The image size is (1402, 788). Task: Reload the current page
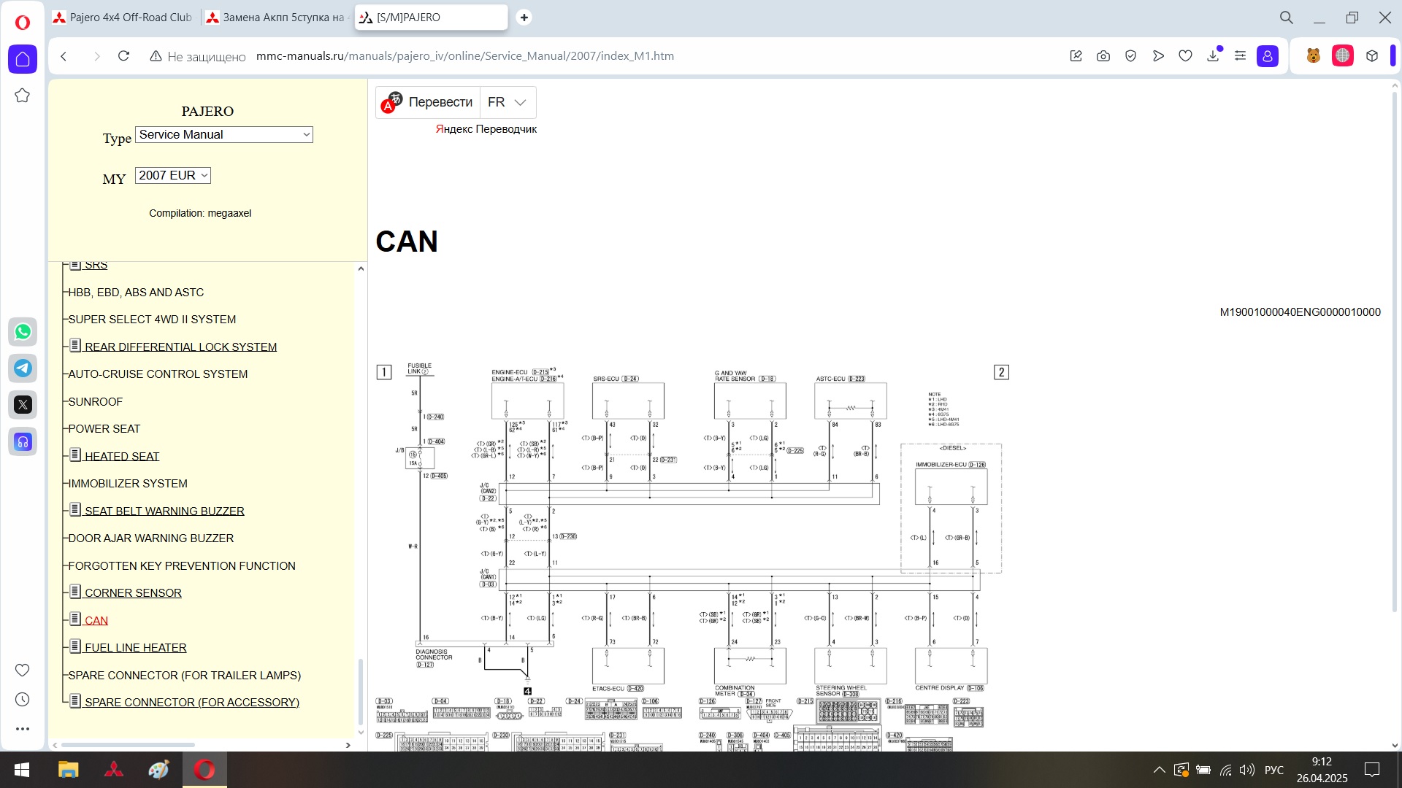[124, 56]
